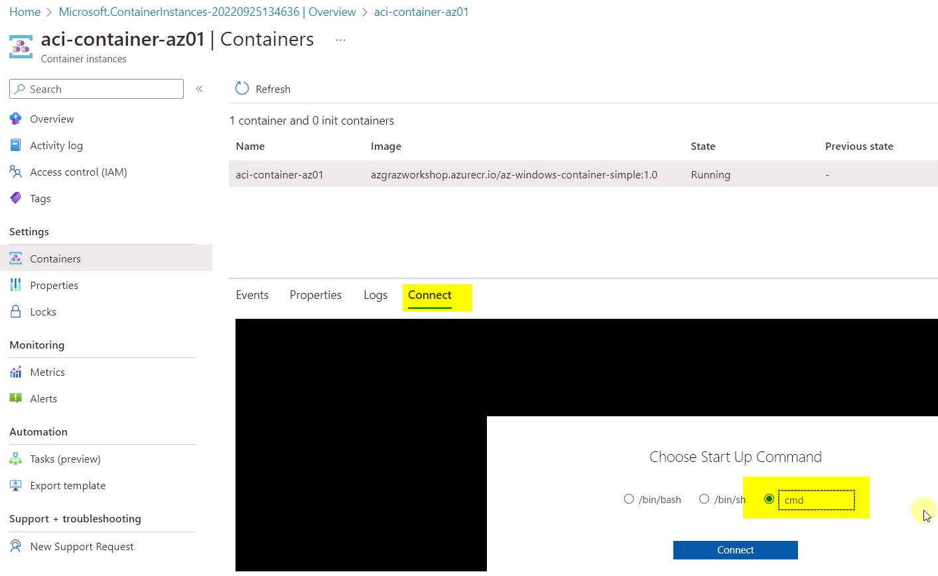Click the Alerts green icon
The image size is (938, 576).
[16, 398]
